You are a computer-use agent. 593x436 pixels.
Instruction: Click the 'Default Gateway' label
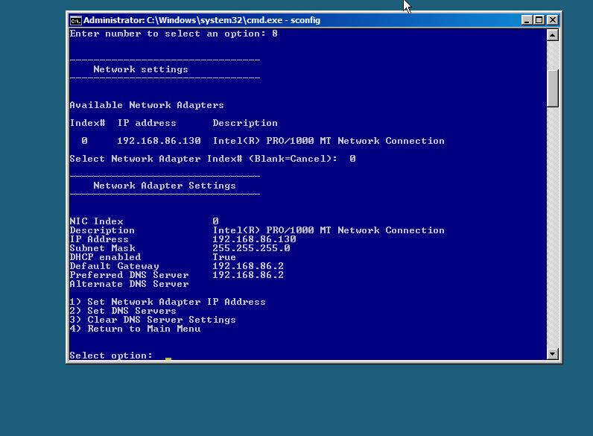coord(114,266)
